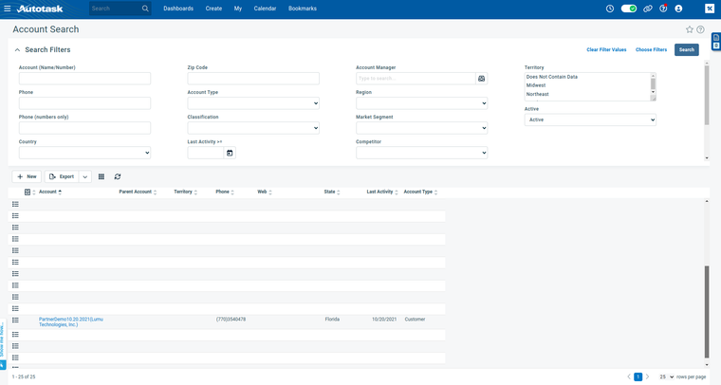721x385 pixels.
Task: Expand the Account Type dropdown
Action: point(253,103)
